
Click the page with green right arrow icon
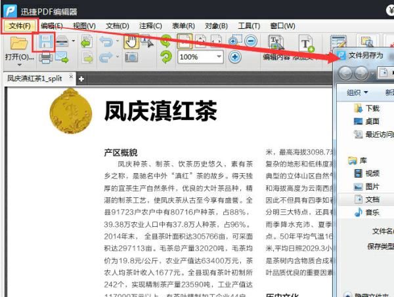87,58
